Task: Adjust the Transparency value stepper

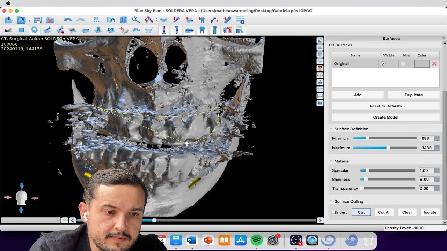Action: tap(437, 188)
